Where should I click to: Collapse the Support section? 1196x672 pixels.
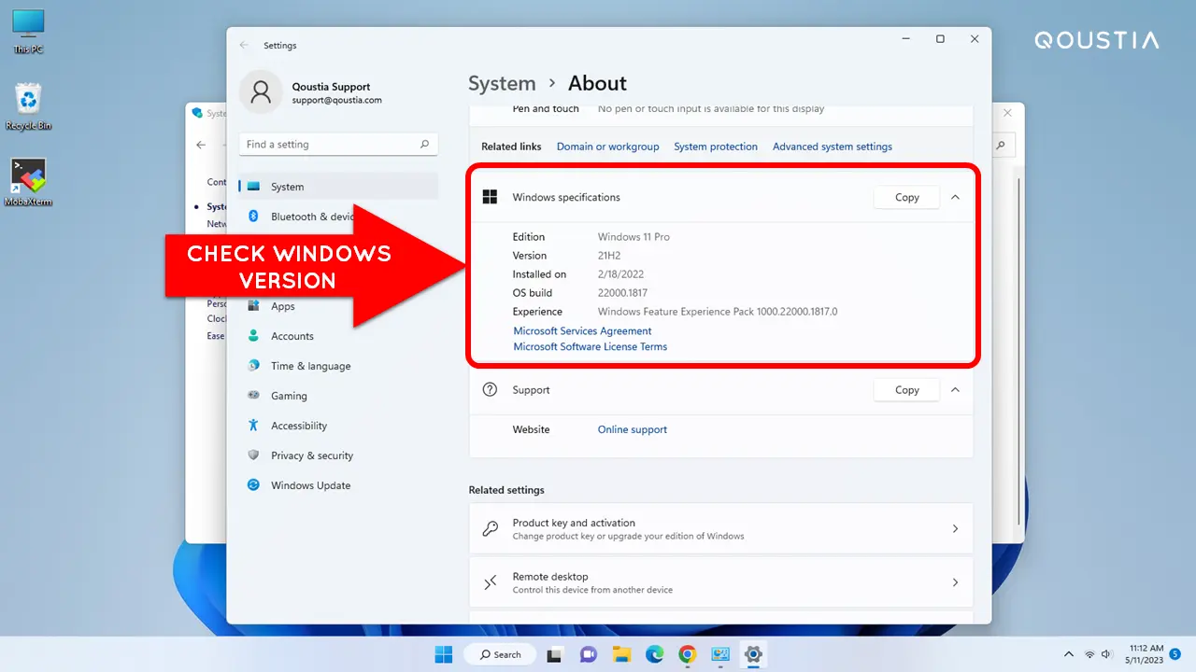(x=955, y=390)
